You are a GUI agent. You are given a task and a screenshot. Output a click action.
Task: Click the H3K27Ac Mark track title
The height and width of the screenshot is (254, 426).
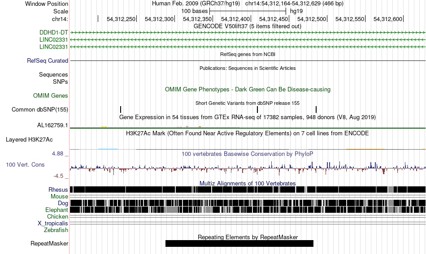point(248,133)
